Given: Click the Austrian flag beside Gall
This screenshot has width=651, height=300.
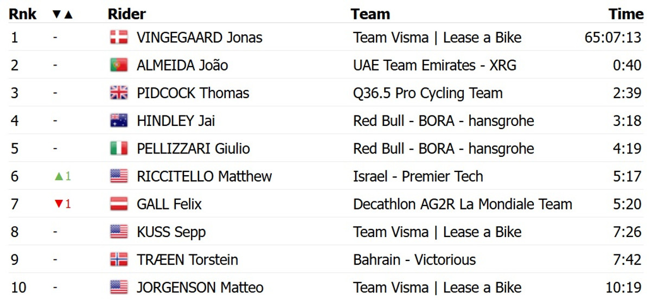Looking at the screenshot, I should (x=118, y=205).
